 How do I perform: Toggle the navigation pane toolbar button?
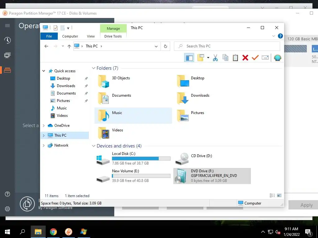(189, 58)
